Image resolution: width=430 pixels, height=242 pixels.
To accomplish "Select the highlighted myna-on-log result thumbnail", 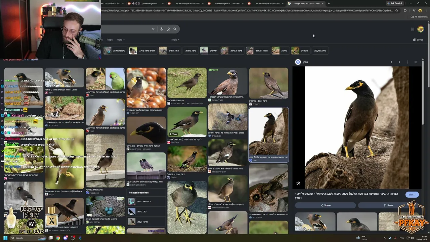I will tap(268, 131).
